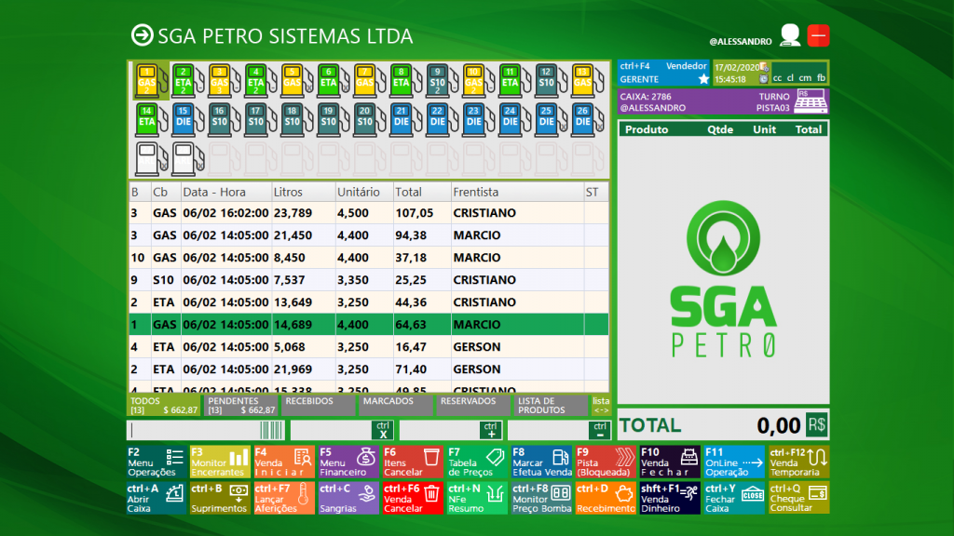Select fuel pump 2 ETA
Viewport: 954px width, 536px height.
pos(186,81)
